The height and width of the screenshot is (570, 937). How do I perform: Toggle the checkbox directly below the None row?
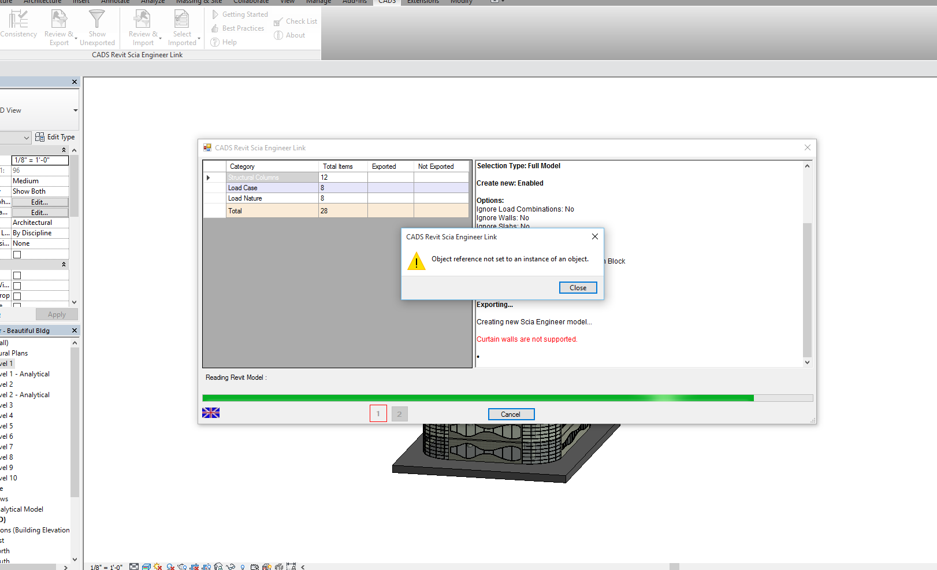17,255
